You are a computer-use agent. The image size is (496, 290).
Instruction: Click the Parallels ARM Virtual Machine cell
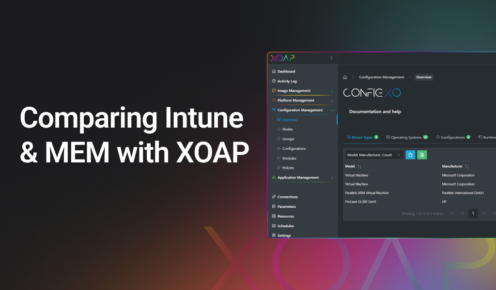367,193
